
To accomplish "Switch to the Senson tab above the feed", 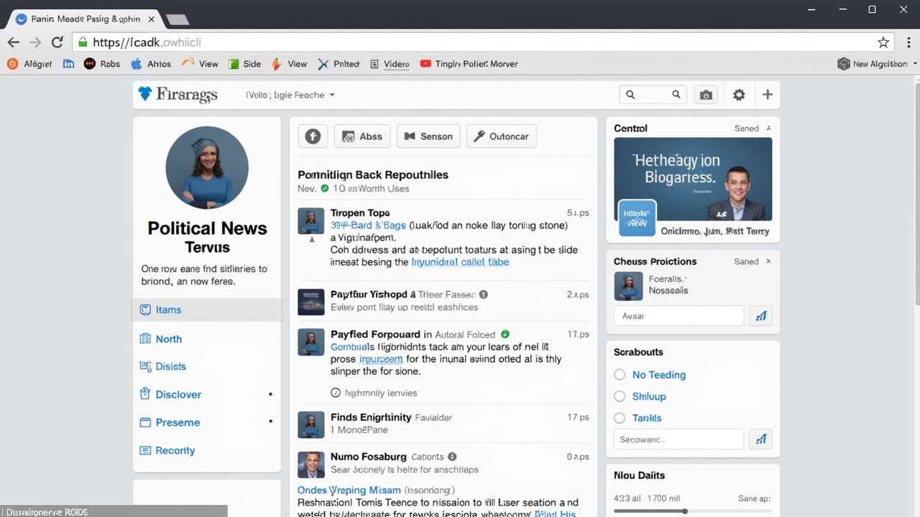I will coord(428,136).
